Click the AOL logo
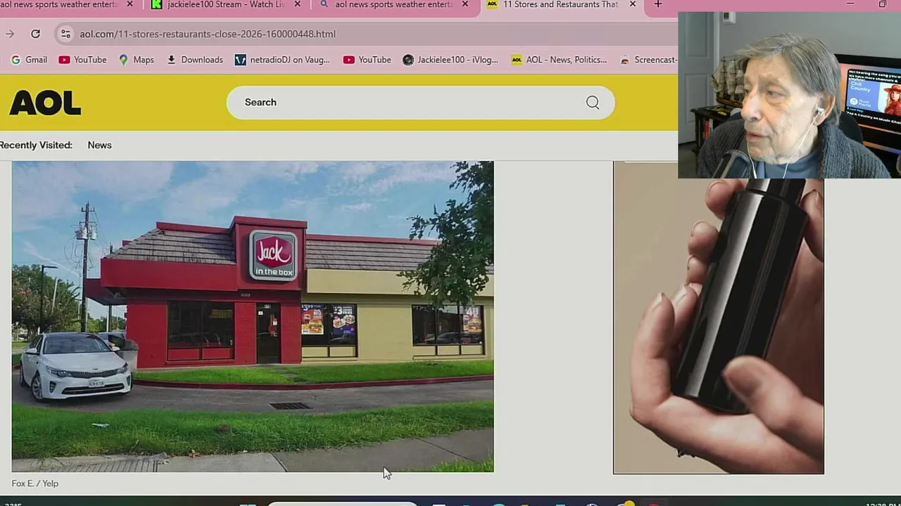 45,103
